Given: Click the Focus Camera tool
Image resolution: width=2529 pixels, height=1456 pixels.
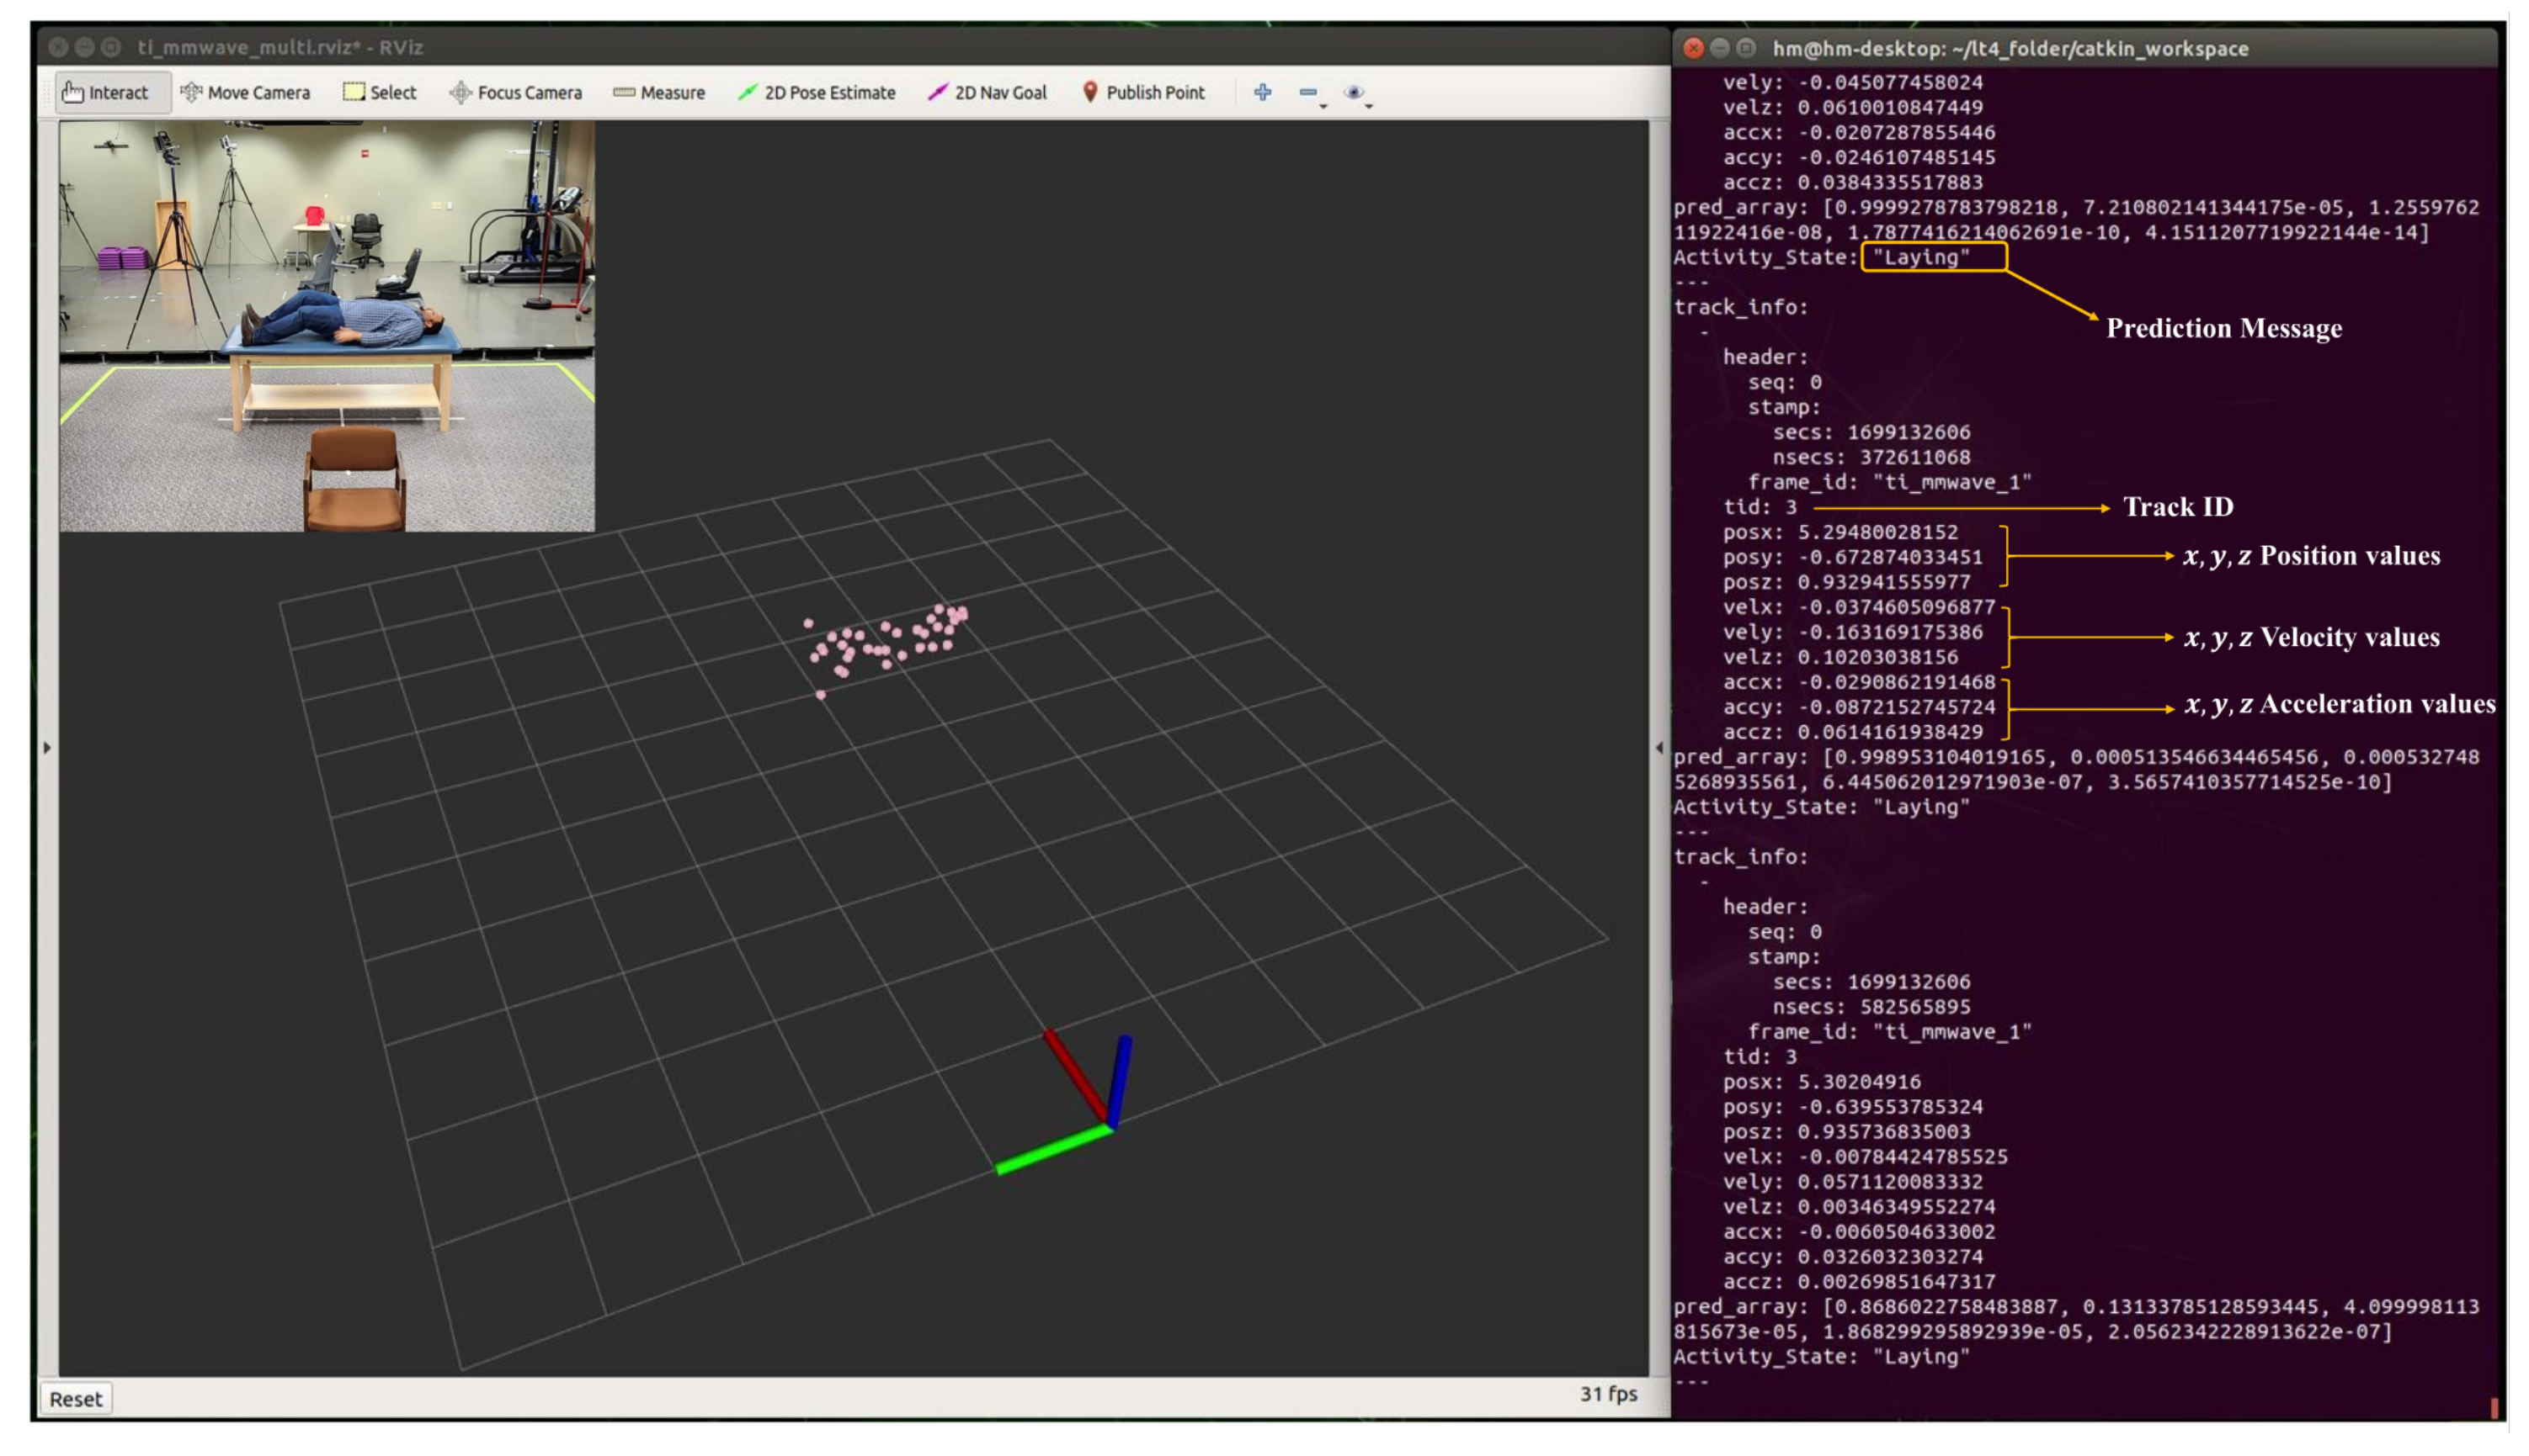Looking at the screenshot, I should coord(515,92).
